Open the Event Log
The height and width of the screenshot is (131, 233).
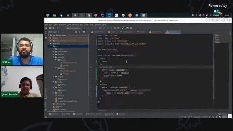222,114
